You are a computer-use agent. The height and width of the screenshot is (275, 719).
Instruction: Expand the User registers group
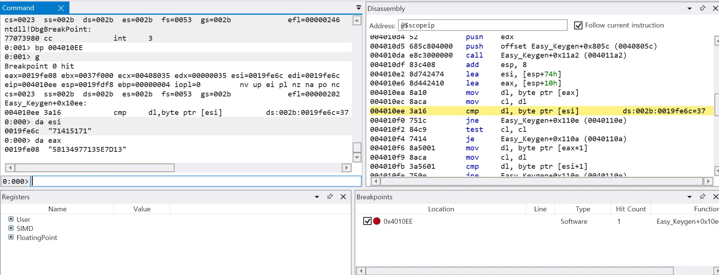pos(11,219)
